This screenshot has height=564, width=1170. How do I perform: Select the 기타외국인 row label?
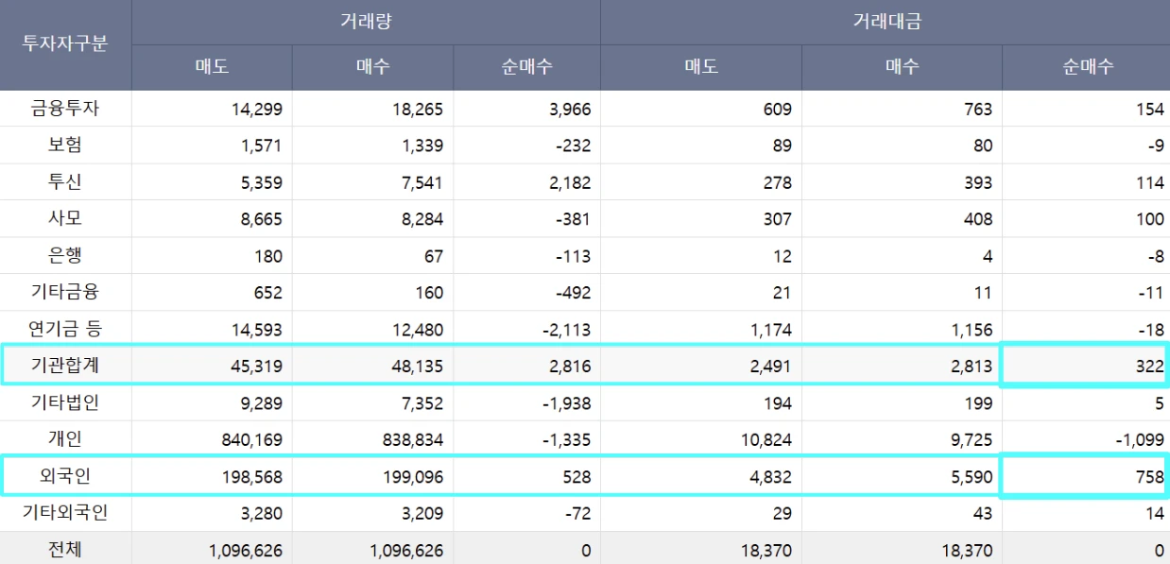click(x=65, y=514)
